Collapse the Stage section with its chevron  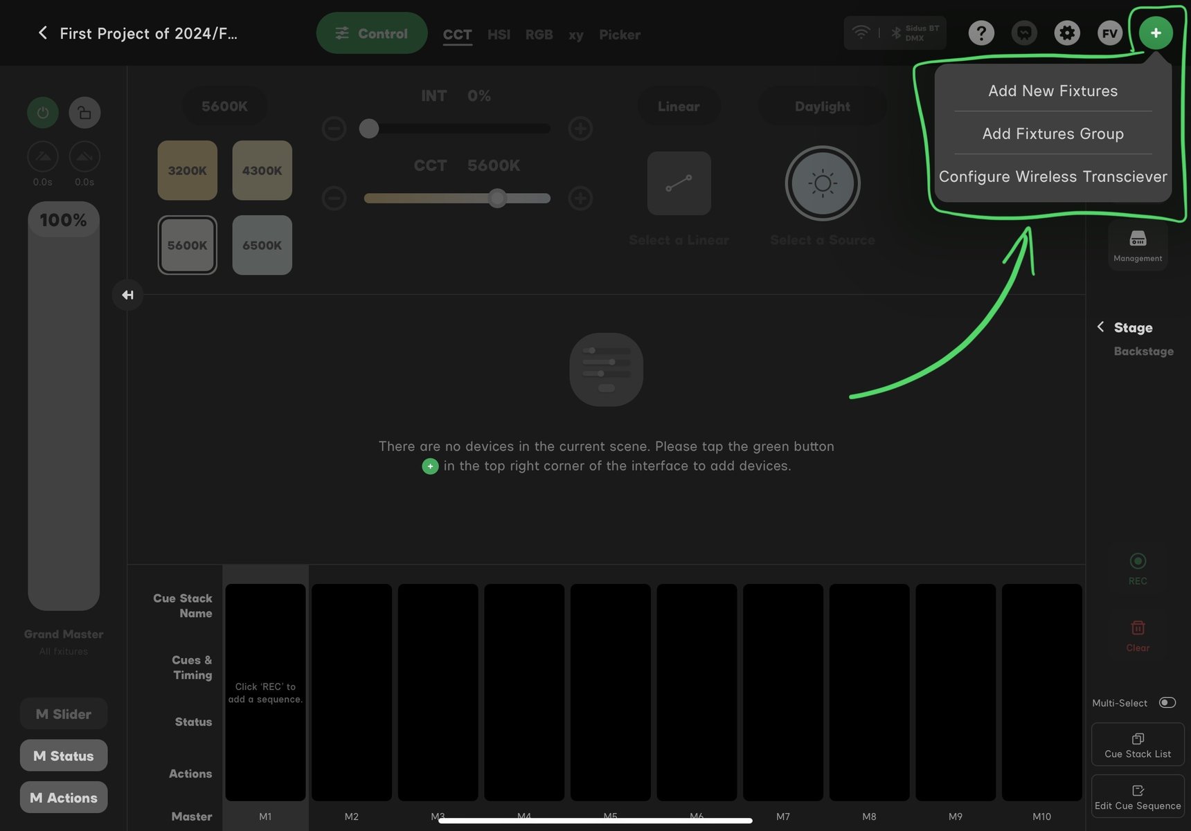tap(1101, 327)
